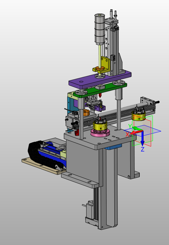This screenshot has width=169, height=245.
Task: Click the blue Z axis arrow of the triad
Action: click(x=142, y=139)
